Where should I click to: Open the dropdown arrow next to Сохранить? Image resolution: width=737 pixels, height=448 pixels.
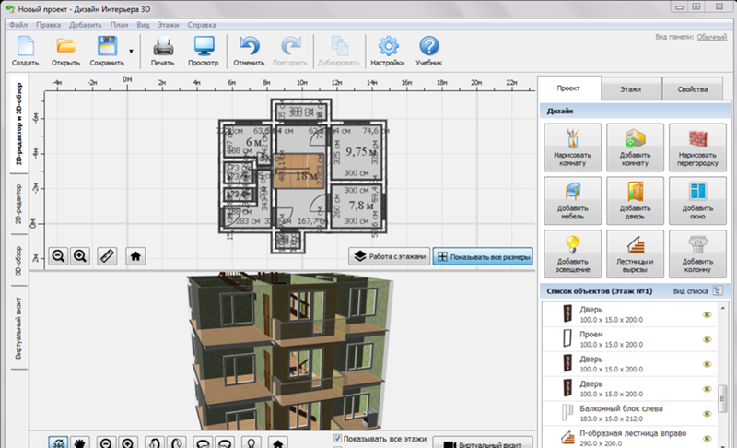(x=131, y=53)
